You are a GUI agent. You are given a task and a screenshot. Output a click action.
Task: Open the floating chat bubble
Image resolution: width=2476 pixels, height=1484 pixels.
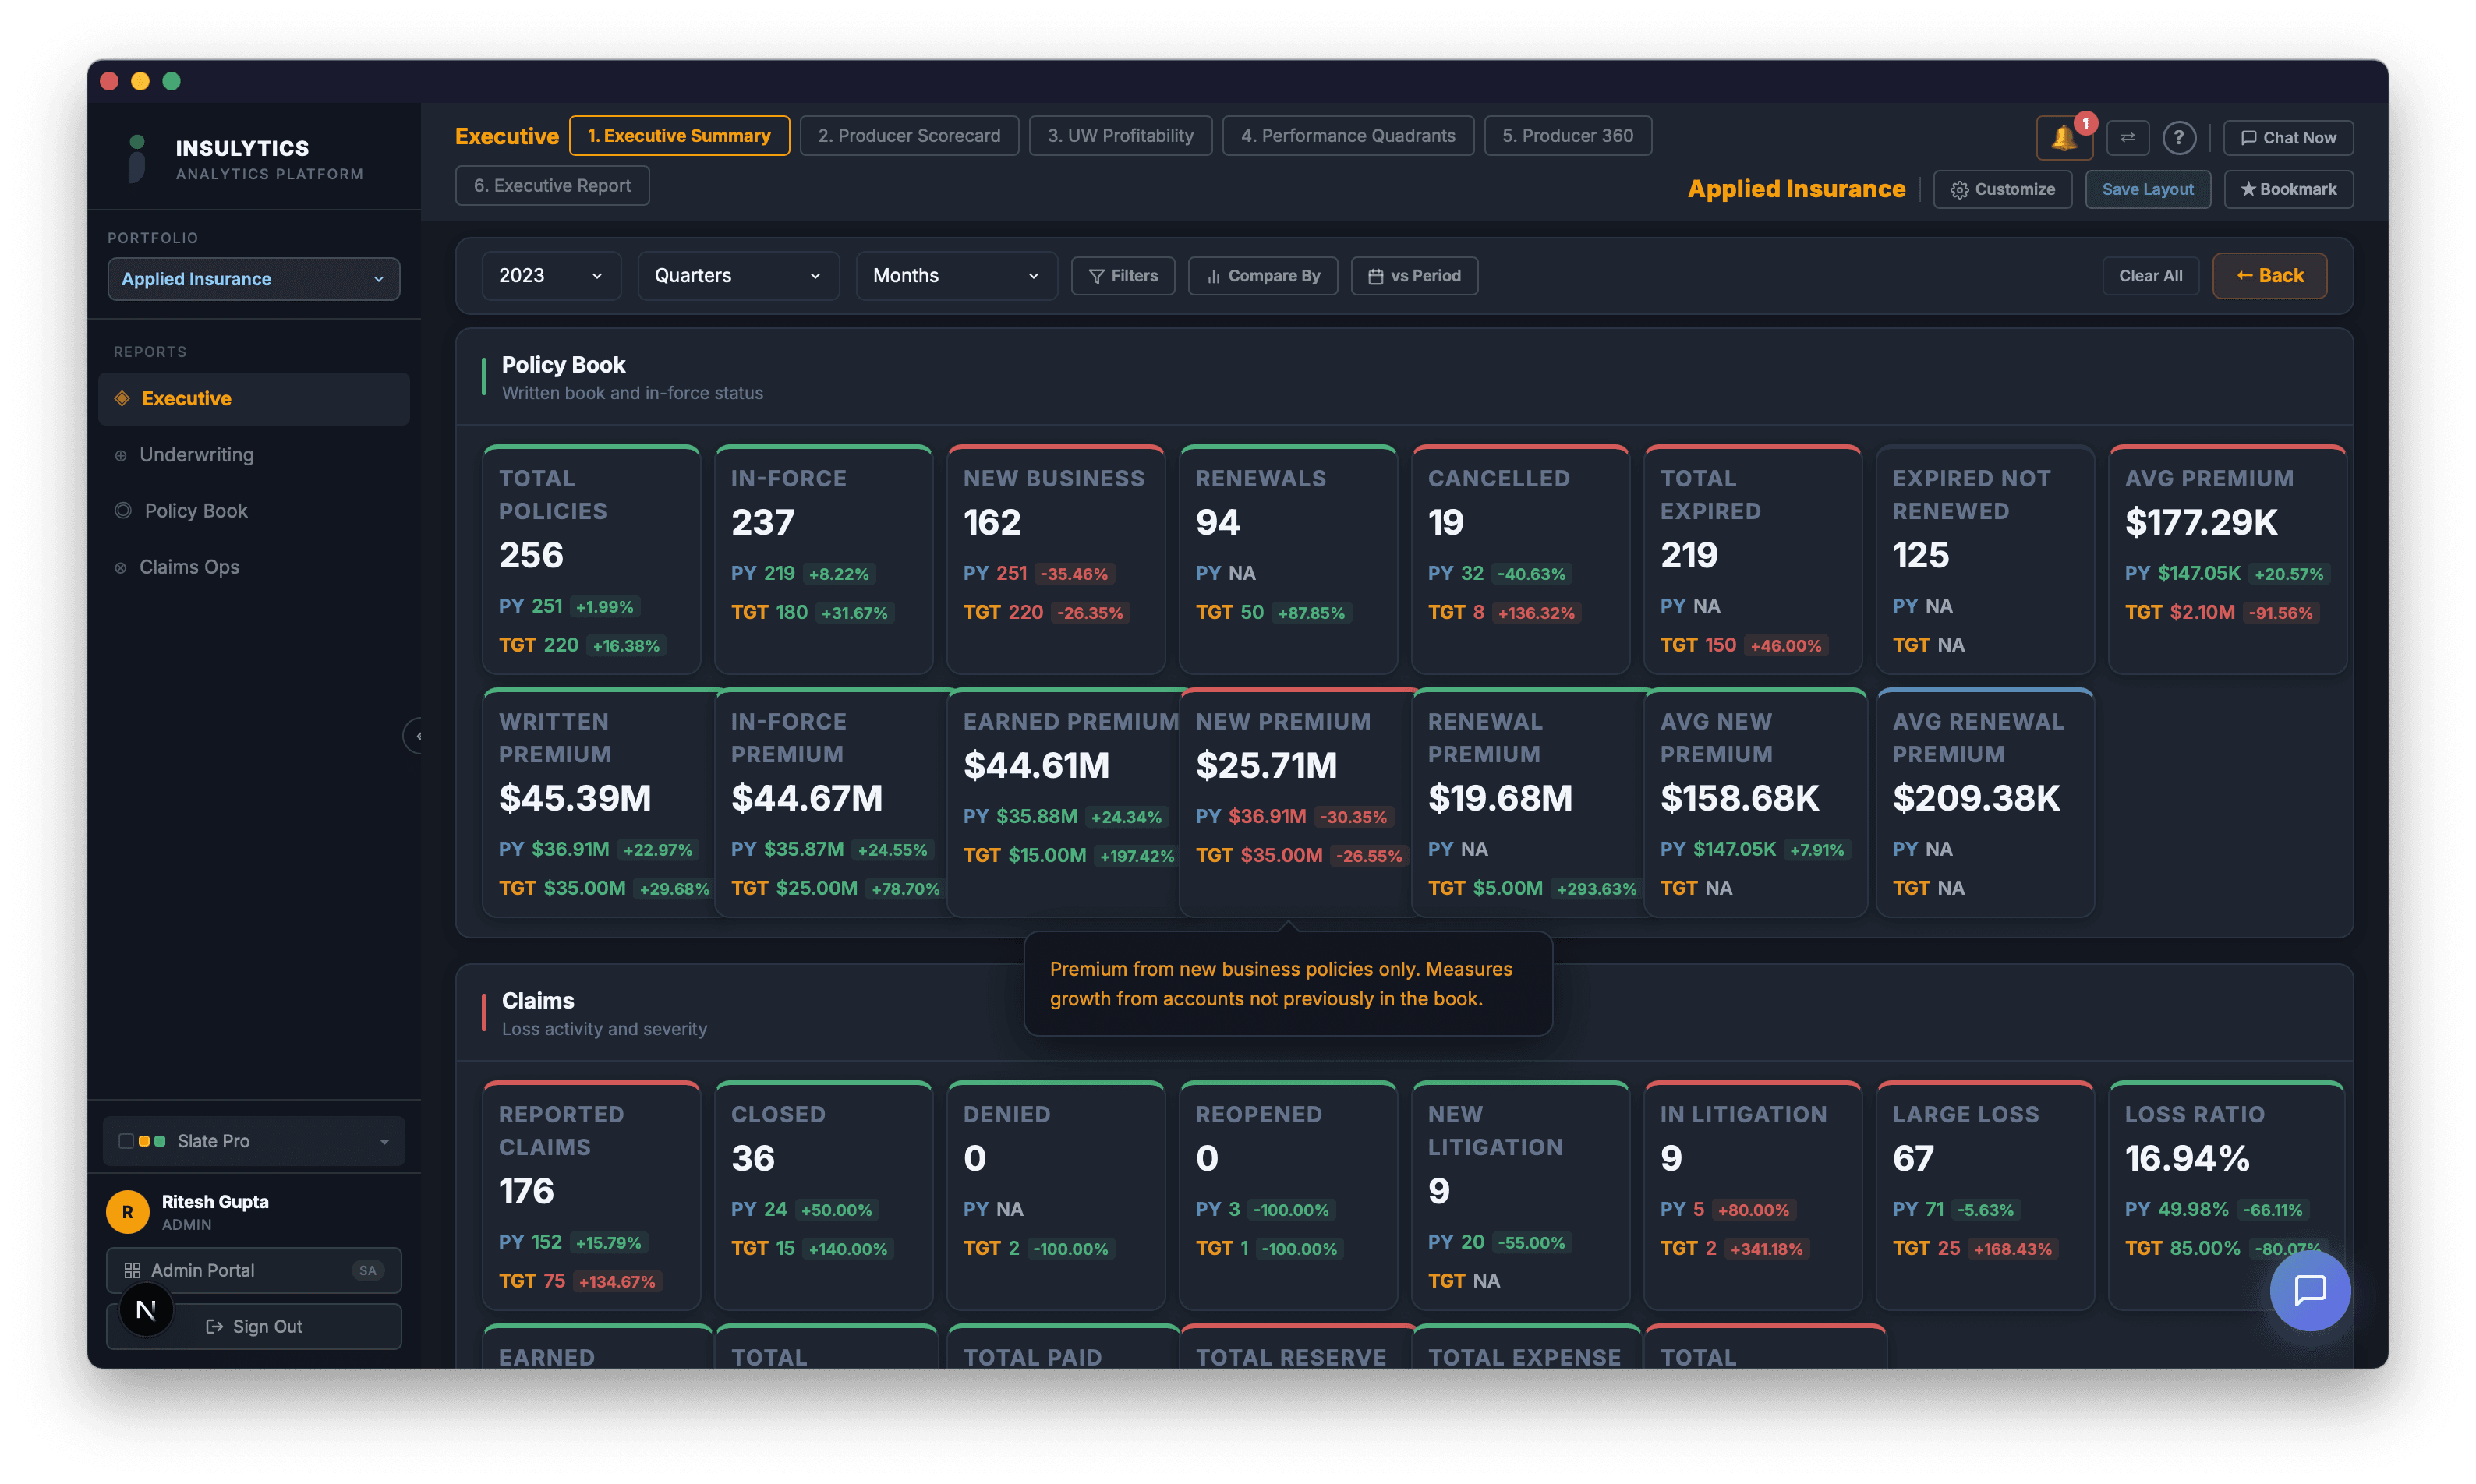[2310, 1290]
